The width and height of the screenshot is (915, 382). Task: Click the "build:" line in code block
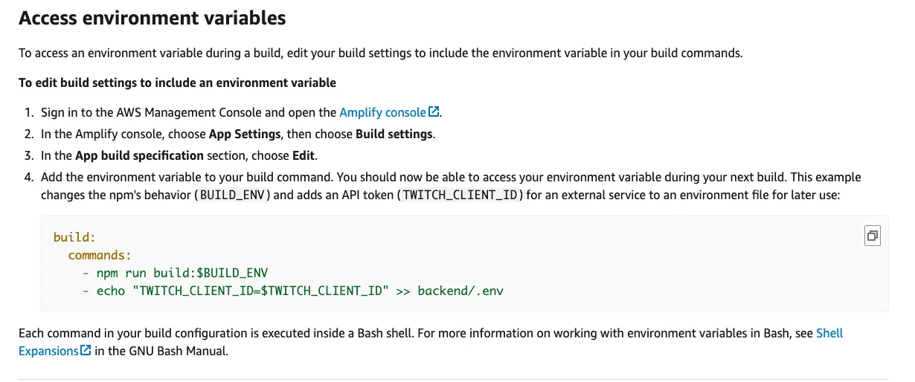pos(74,238)
